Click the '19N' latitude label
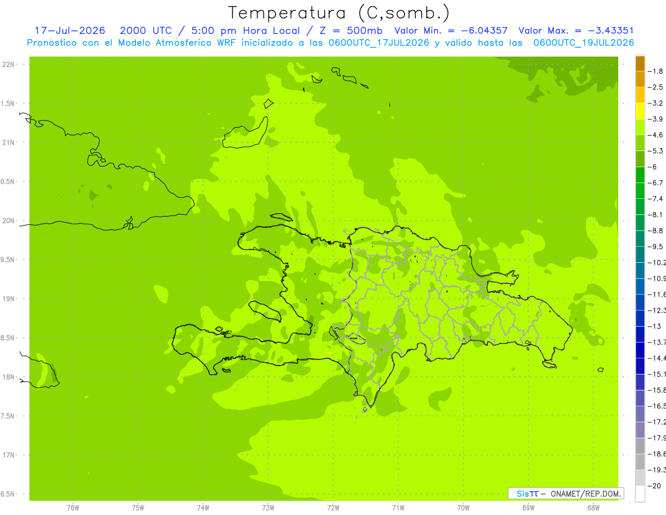This screenshot has width=666, height=515. pos(8,299)
